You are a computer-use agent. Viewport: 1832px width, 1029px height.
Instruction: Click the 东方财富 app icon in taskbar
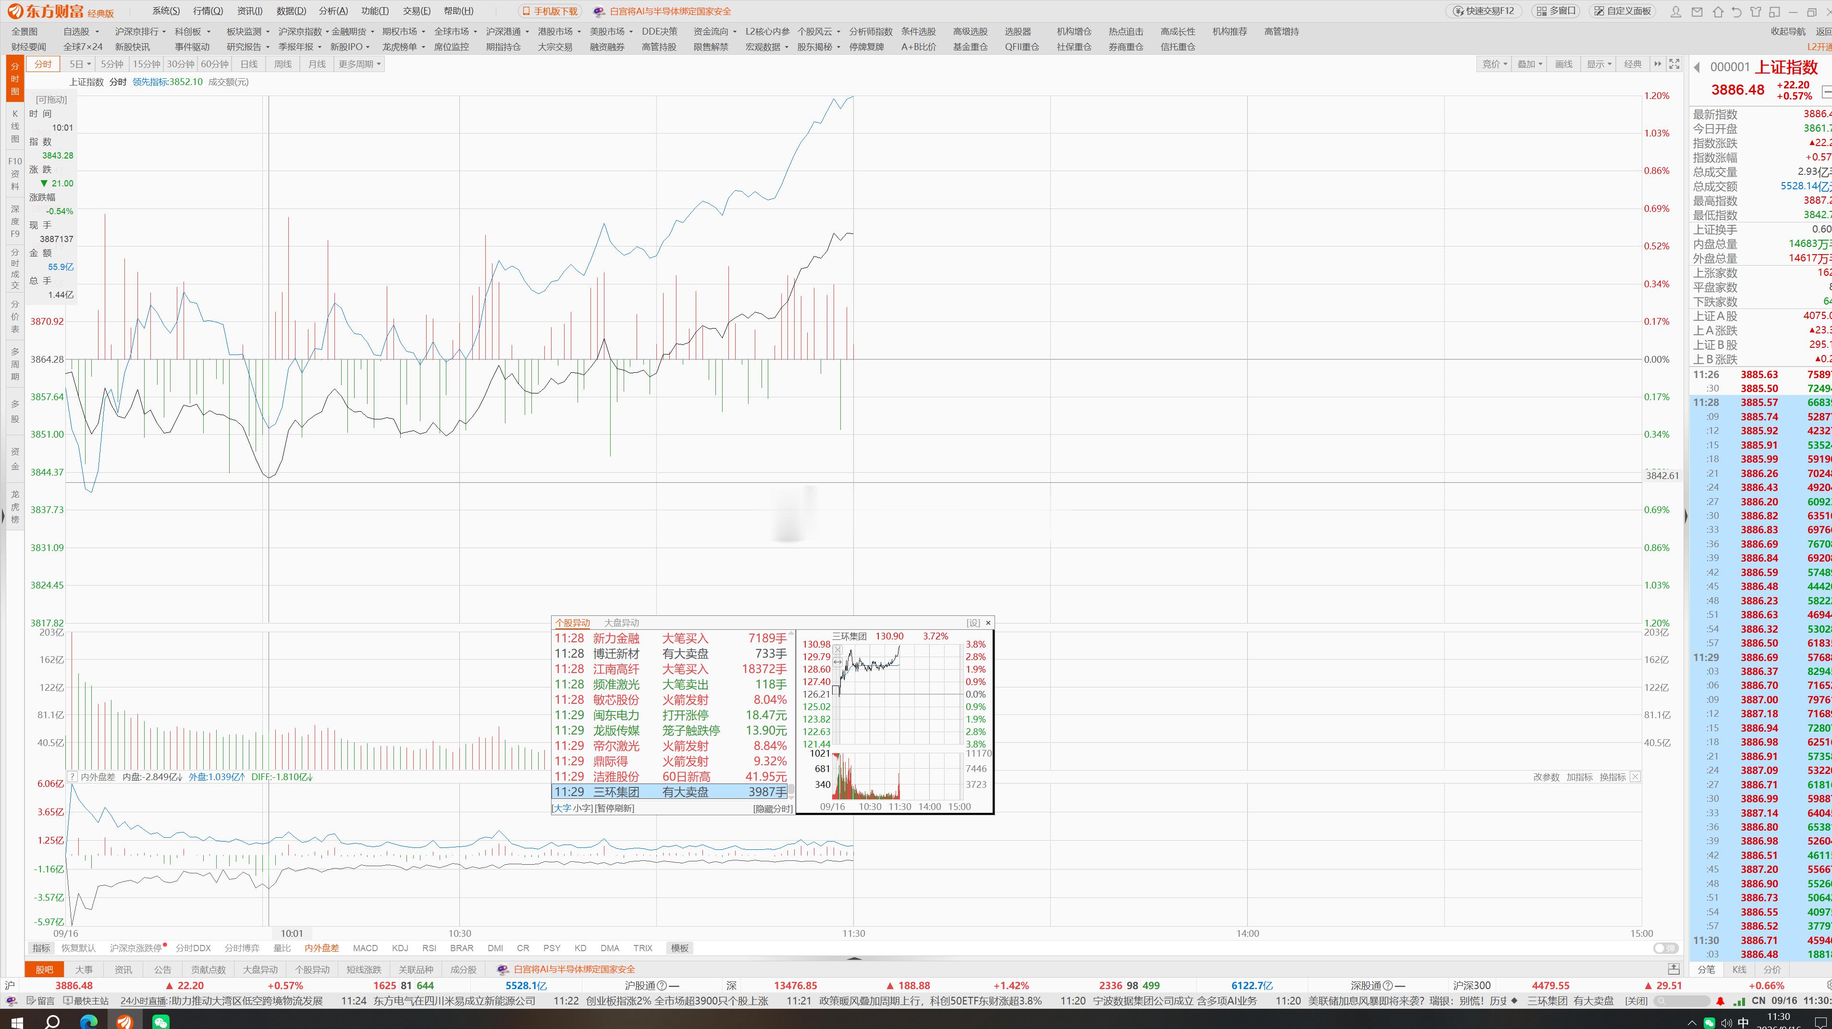(124, 1021)
